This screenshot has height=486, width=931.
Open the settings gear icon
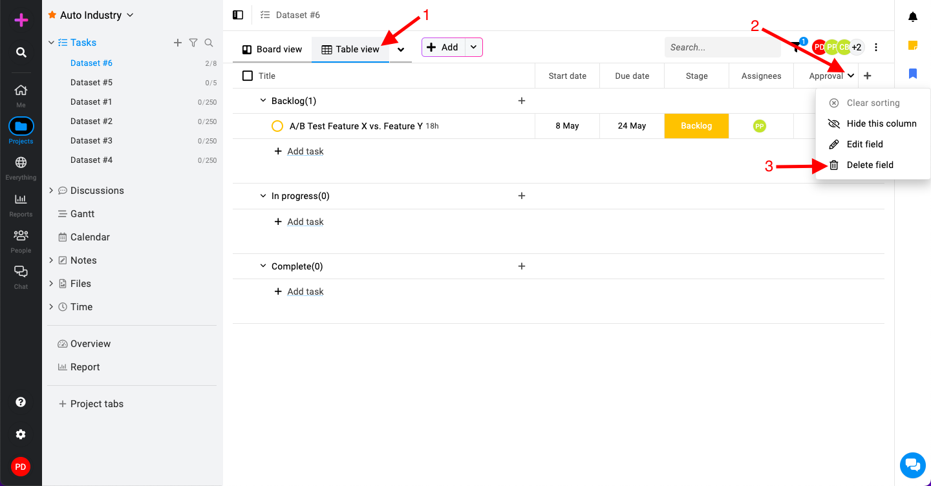click(21, 434)
